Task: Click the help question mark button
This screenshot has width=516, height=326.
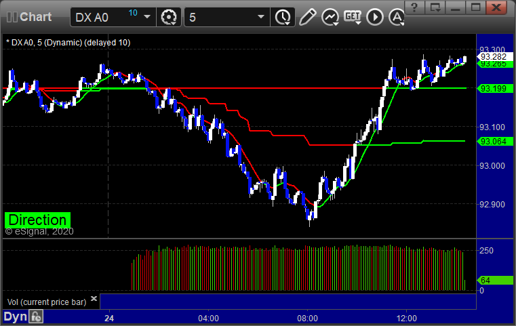Action: pos(414,7)
